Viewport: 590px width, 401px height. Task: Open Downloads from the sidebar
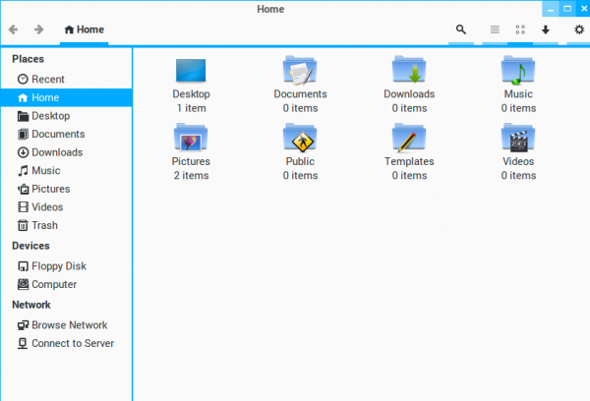click(66, 152)
